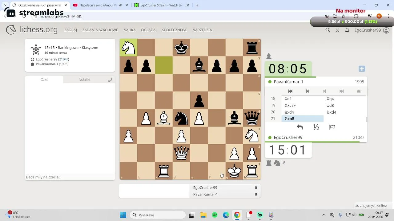Viewport: 394px width, 221px height.
Task: Open the NAUKA menu
Action: pos(130,30)
